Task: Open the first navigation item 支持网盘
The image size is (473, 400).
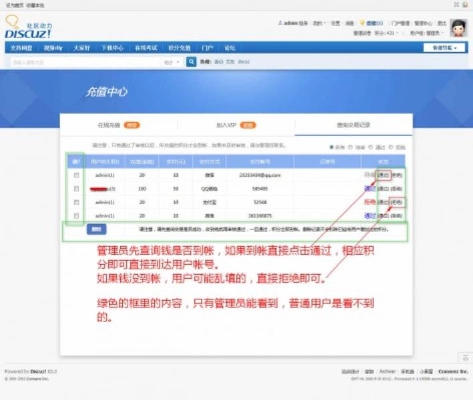Action: (21, 48)
